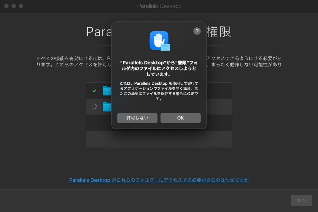Click the loading spinner in the second folder row

(94, 106)
